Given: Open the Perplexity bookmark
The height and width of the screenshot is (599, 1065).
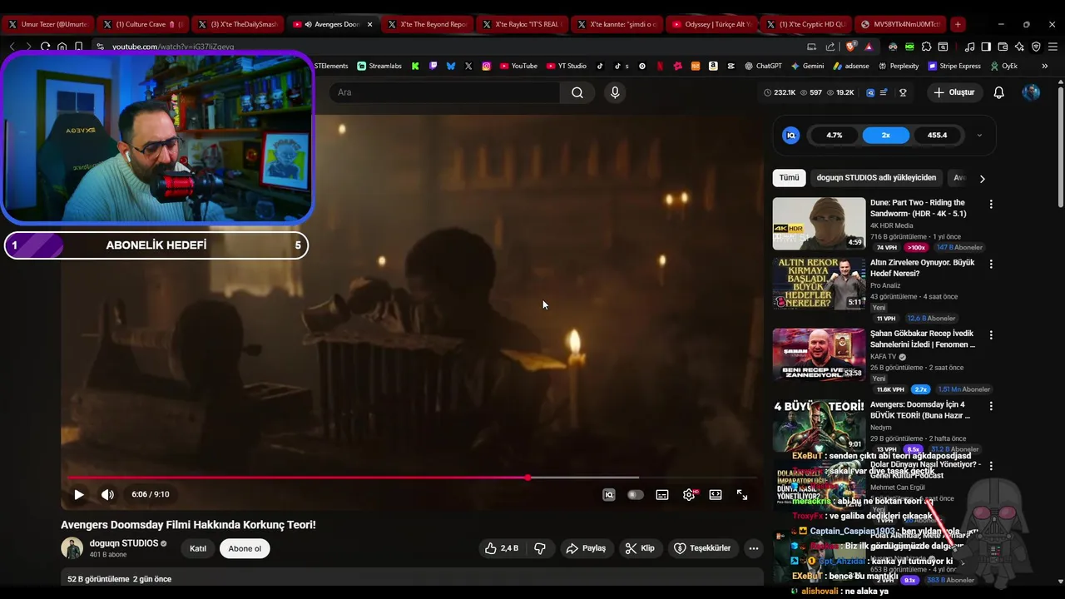Looking at the screenshot, I should (898, 66).
